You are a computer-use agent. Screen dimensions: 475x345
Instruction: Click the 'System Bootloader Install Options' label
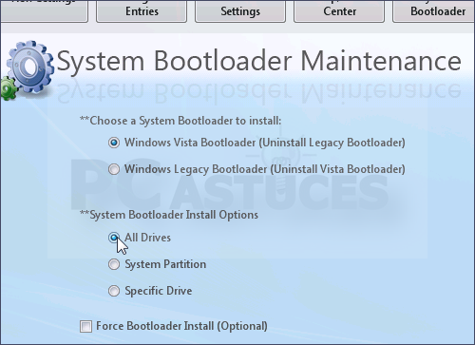point(169,215)
